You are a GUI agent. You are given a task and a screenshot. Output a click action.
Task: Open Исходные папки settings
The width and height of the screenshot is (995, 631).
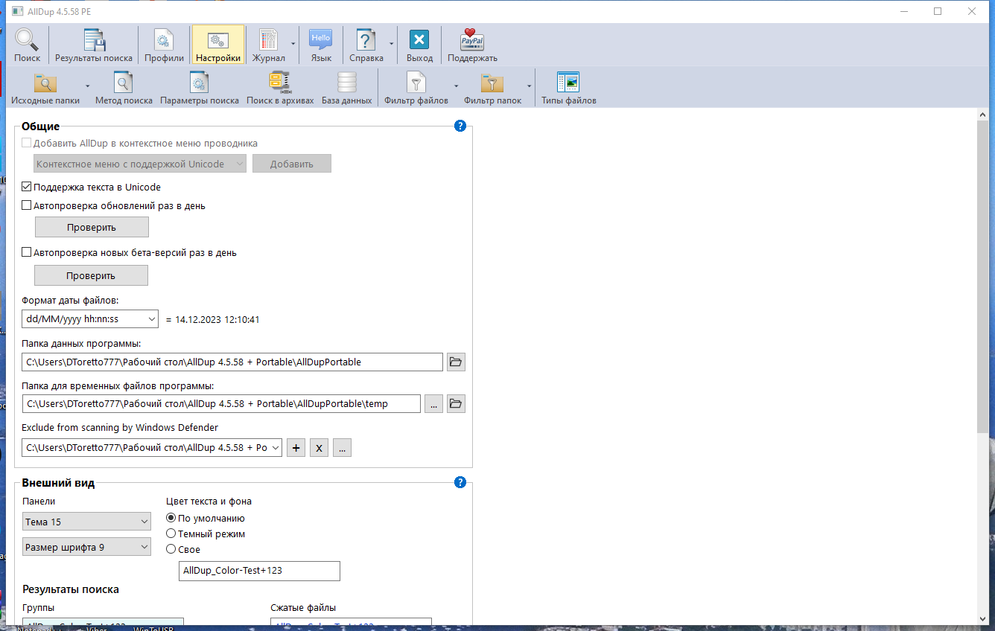point(45,88)
